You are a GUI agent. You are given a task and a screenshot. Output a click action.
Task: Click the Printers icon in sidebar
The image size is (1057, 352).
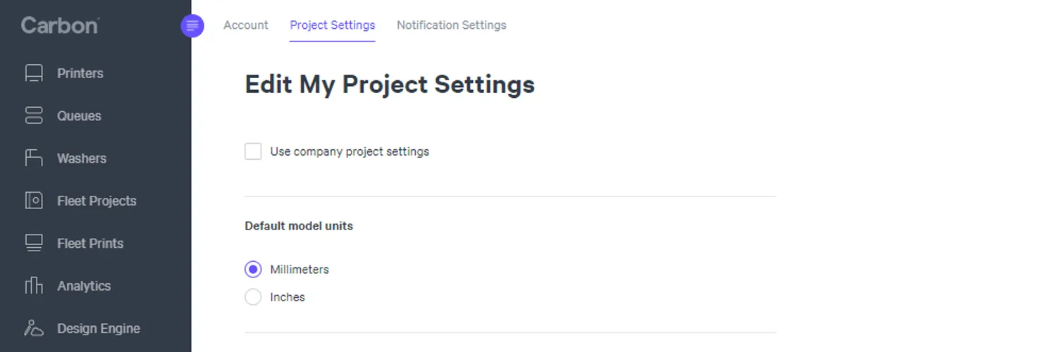point(34,73)
